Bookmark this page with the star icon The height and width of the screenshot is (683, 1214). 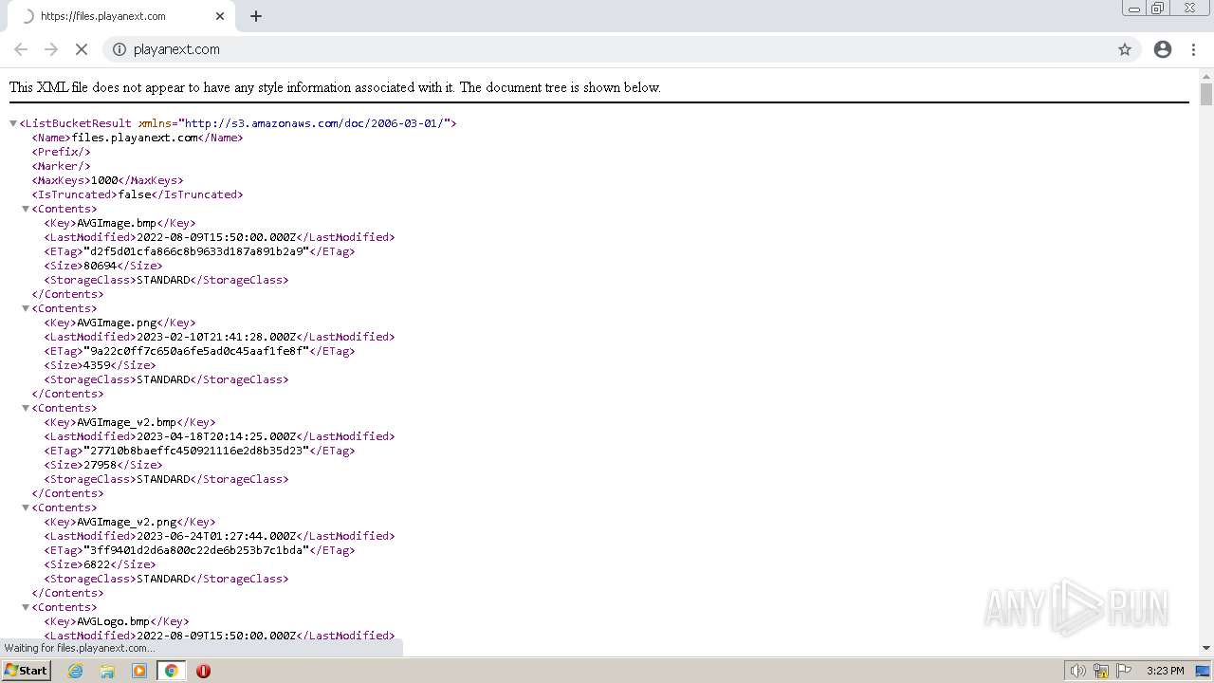click(x=1125, y=49)
